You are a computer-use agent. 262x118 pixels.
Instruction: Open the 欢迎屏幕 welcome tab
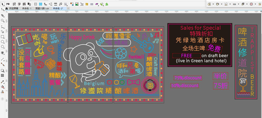13,8
